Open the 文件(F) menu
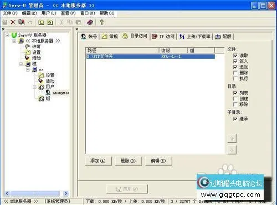 click(10, 13)
